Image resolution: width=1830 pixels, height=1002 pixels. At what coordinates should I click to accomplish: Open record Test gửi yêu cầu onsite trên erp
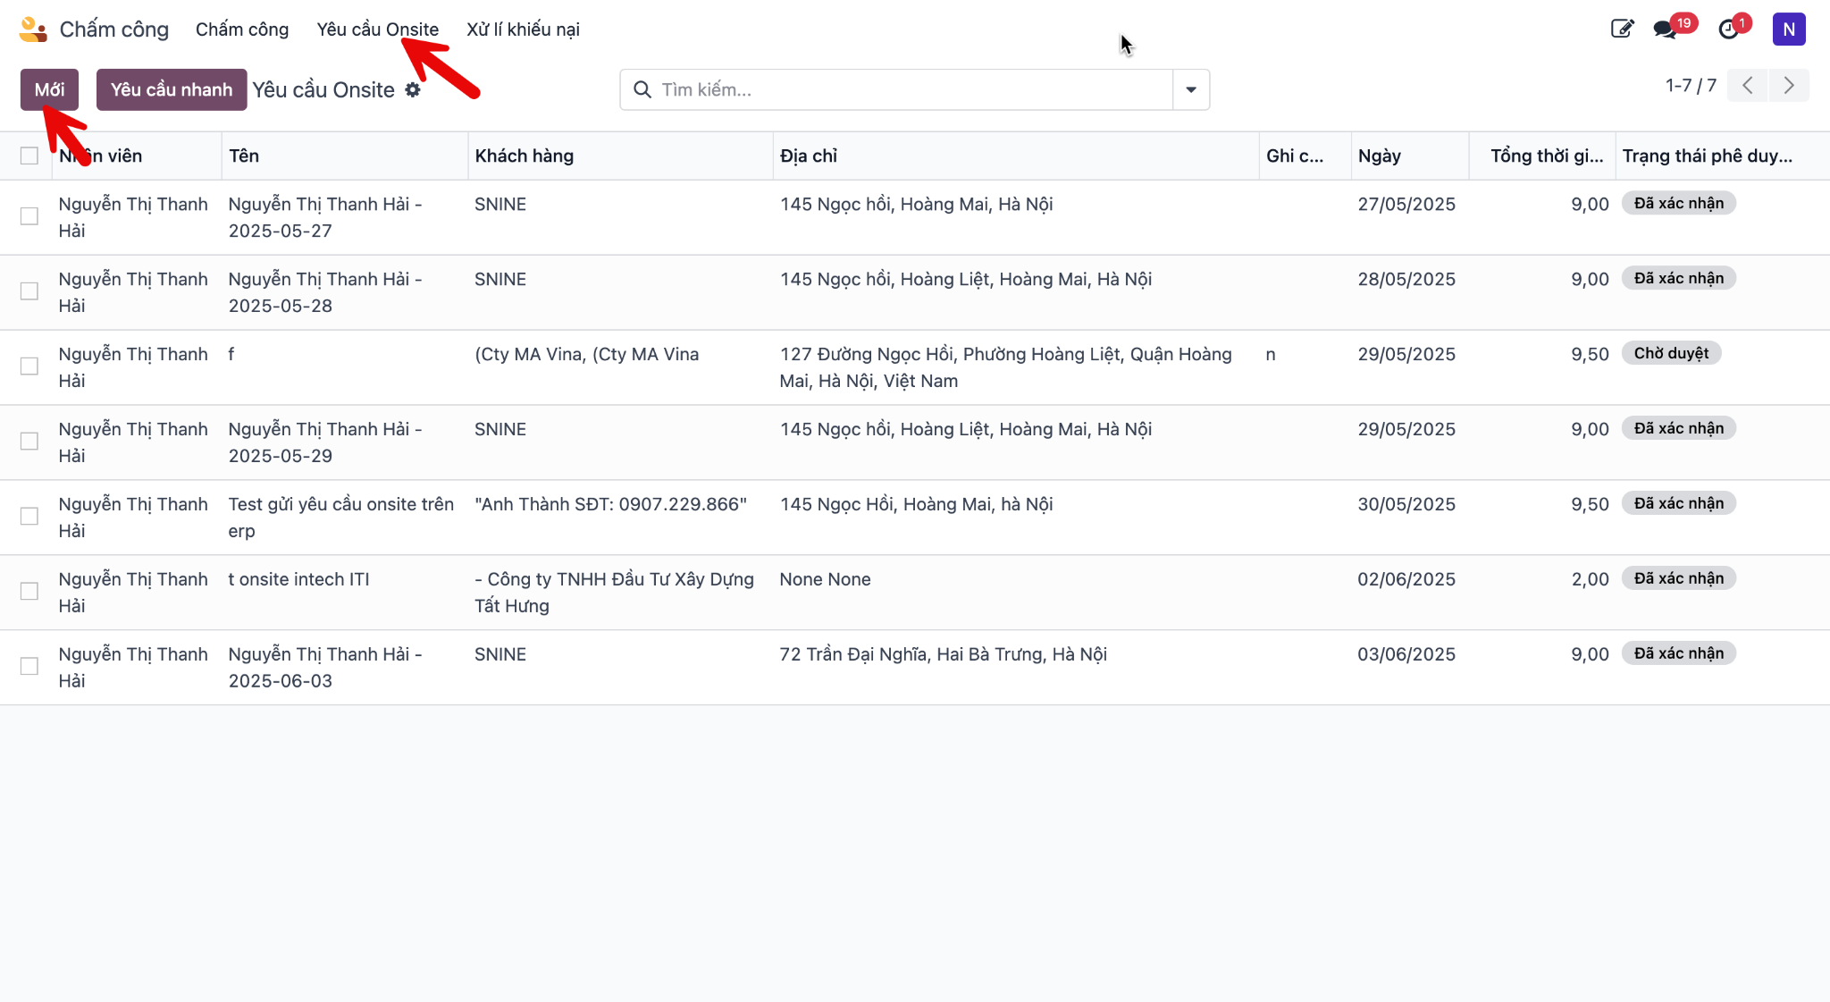point(341,518)
